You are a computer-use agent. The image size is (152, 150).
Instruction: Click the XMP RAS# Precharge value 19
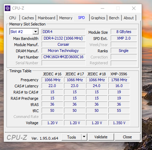pos(119,98)
